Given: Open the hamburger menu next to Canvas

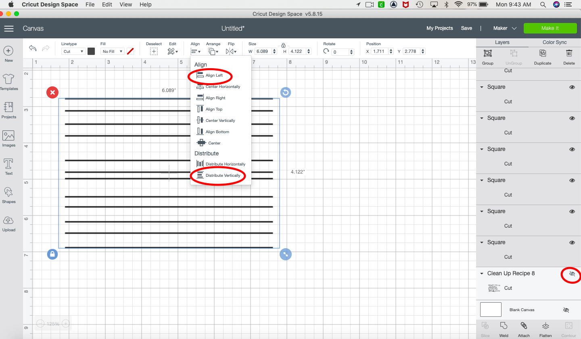Looking at the screenshot, I should (9, 28).
